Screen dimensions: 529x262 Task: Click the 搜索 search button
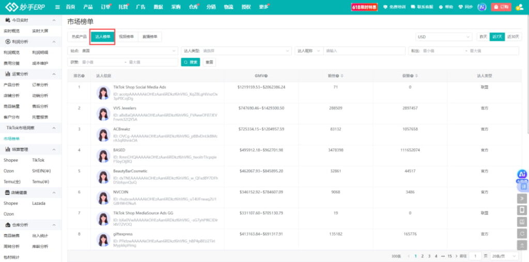click(191, 62)
